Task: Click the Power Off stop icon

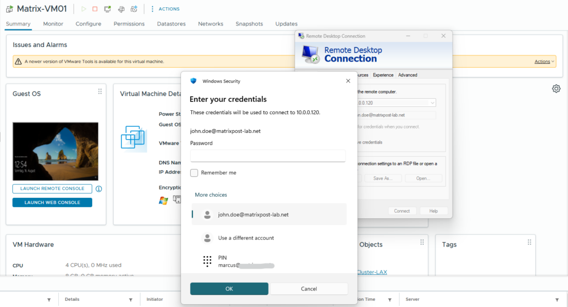Action: pyautogui.click(x=95, y=9)
